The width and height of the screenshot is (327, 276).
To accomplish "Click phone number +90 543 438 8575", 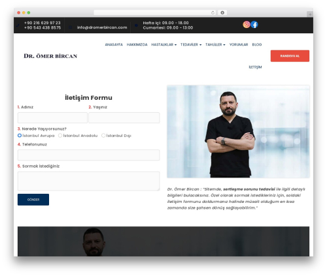I will (x=43, y=27).
